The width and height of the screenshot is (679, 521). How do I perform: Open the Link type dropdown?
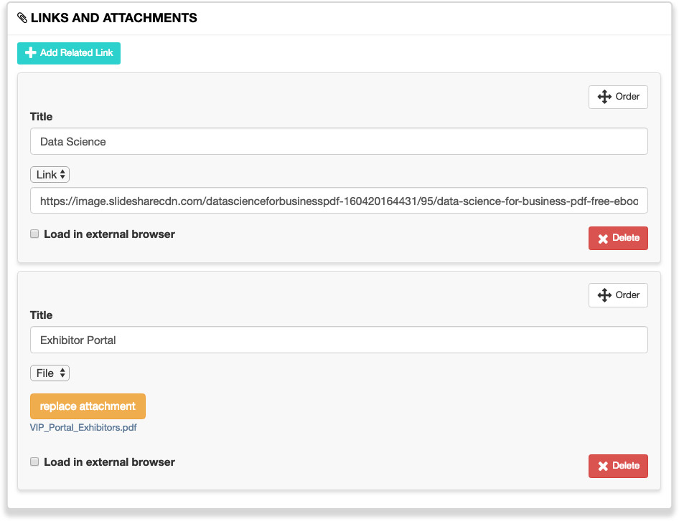pos(50,174)
